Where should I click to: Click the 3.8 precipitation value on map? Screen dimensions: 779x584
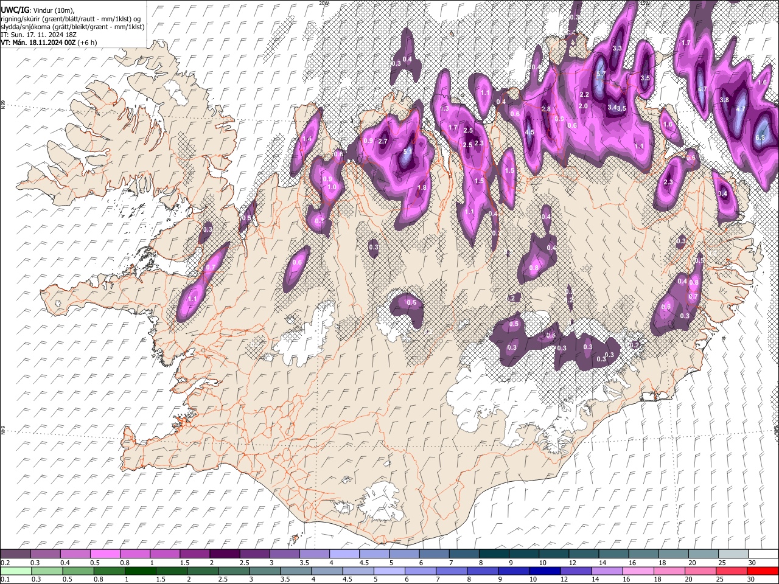pos(724,100)
